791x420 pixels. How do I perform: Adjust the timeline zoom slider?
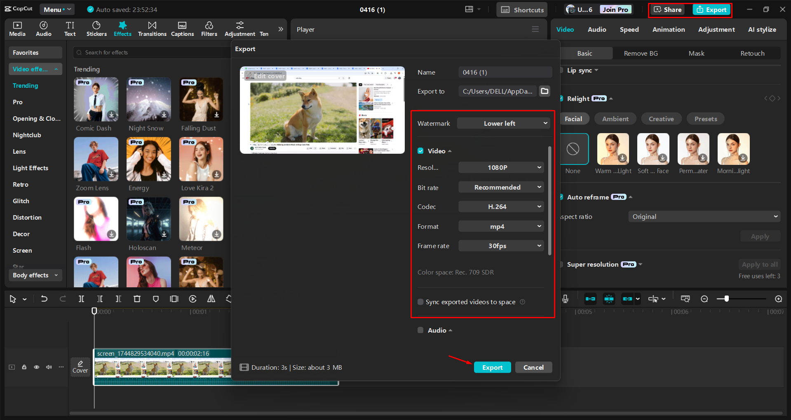[x=726, y=298]
